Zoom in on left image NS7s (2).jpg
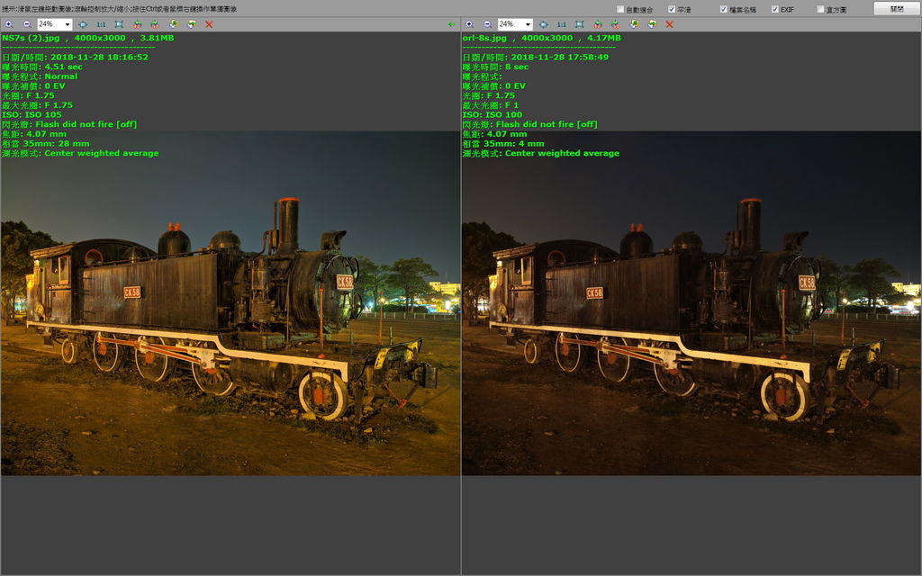922x576 pixels. [x=9, y=24]
